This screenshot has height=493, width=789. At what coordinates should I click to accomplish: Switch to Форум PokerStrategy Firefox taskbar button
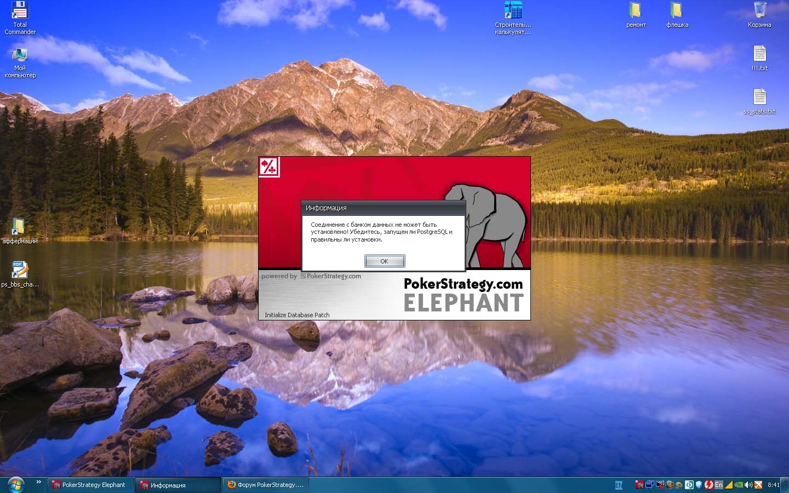pyautogui.click(x=265, y=485)
